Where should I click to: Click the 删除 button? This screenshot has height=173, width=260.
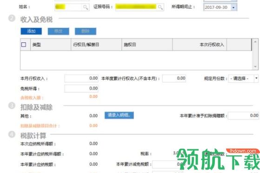pos(86,31)
